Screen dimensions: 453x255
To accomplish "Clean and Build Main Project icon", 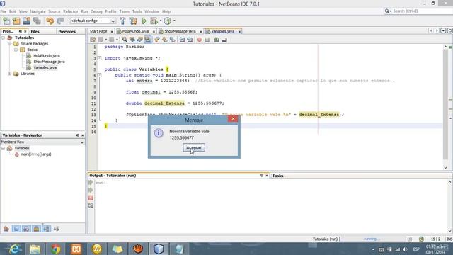I will pyautogui.click(x=133, y=21).
